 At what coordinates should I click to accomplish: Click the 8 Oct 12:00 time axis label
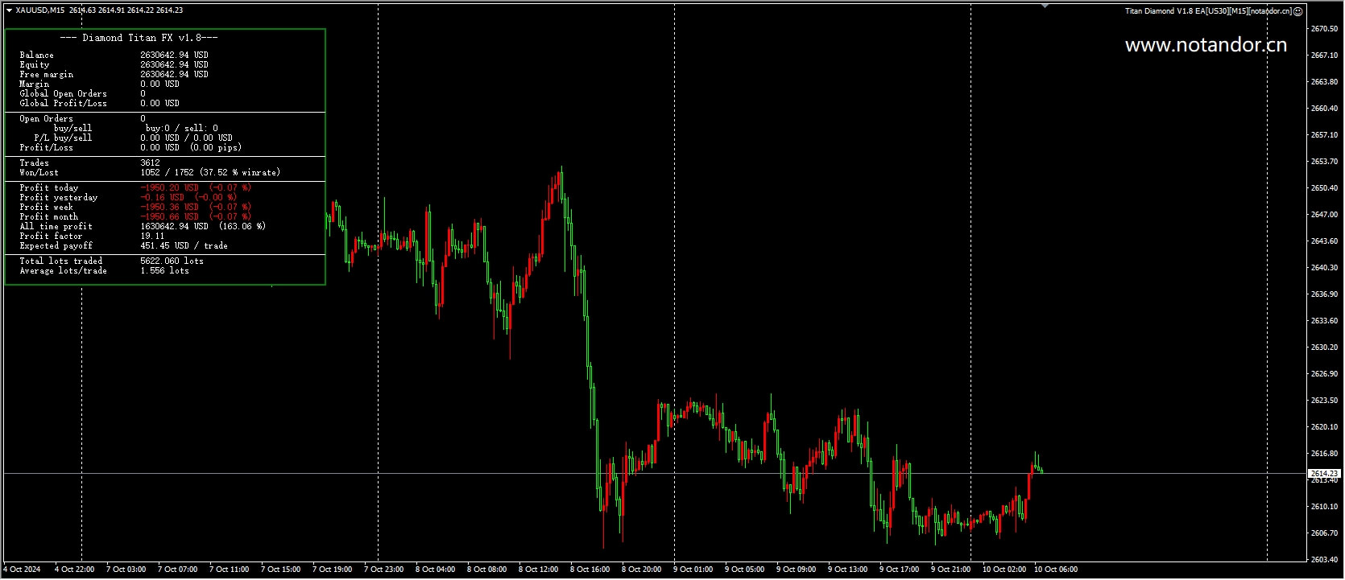click(539, 570)
